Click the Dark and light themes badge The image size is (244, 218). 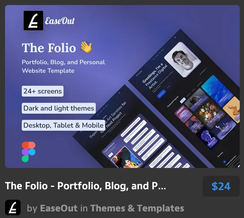click(x=59, y=108)
